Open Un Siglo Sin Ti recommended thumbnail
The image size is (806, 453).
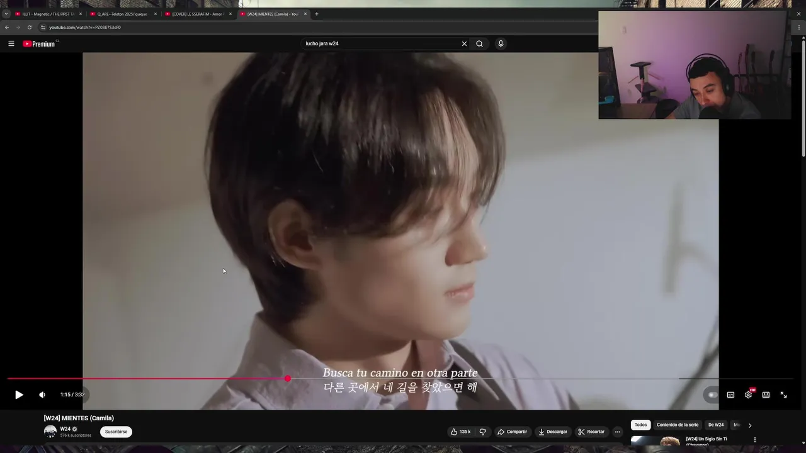tap(656, 441)
